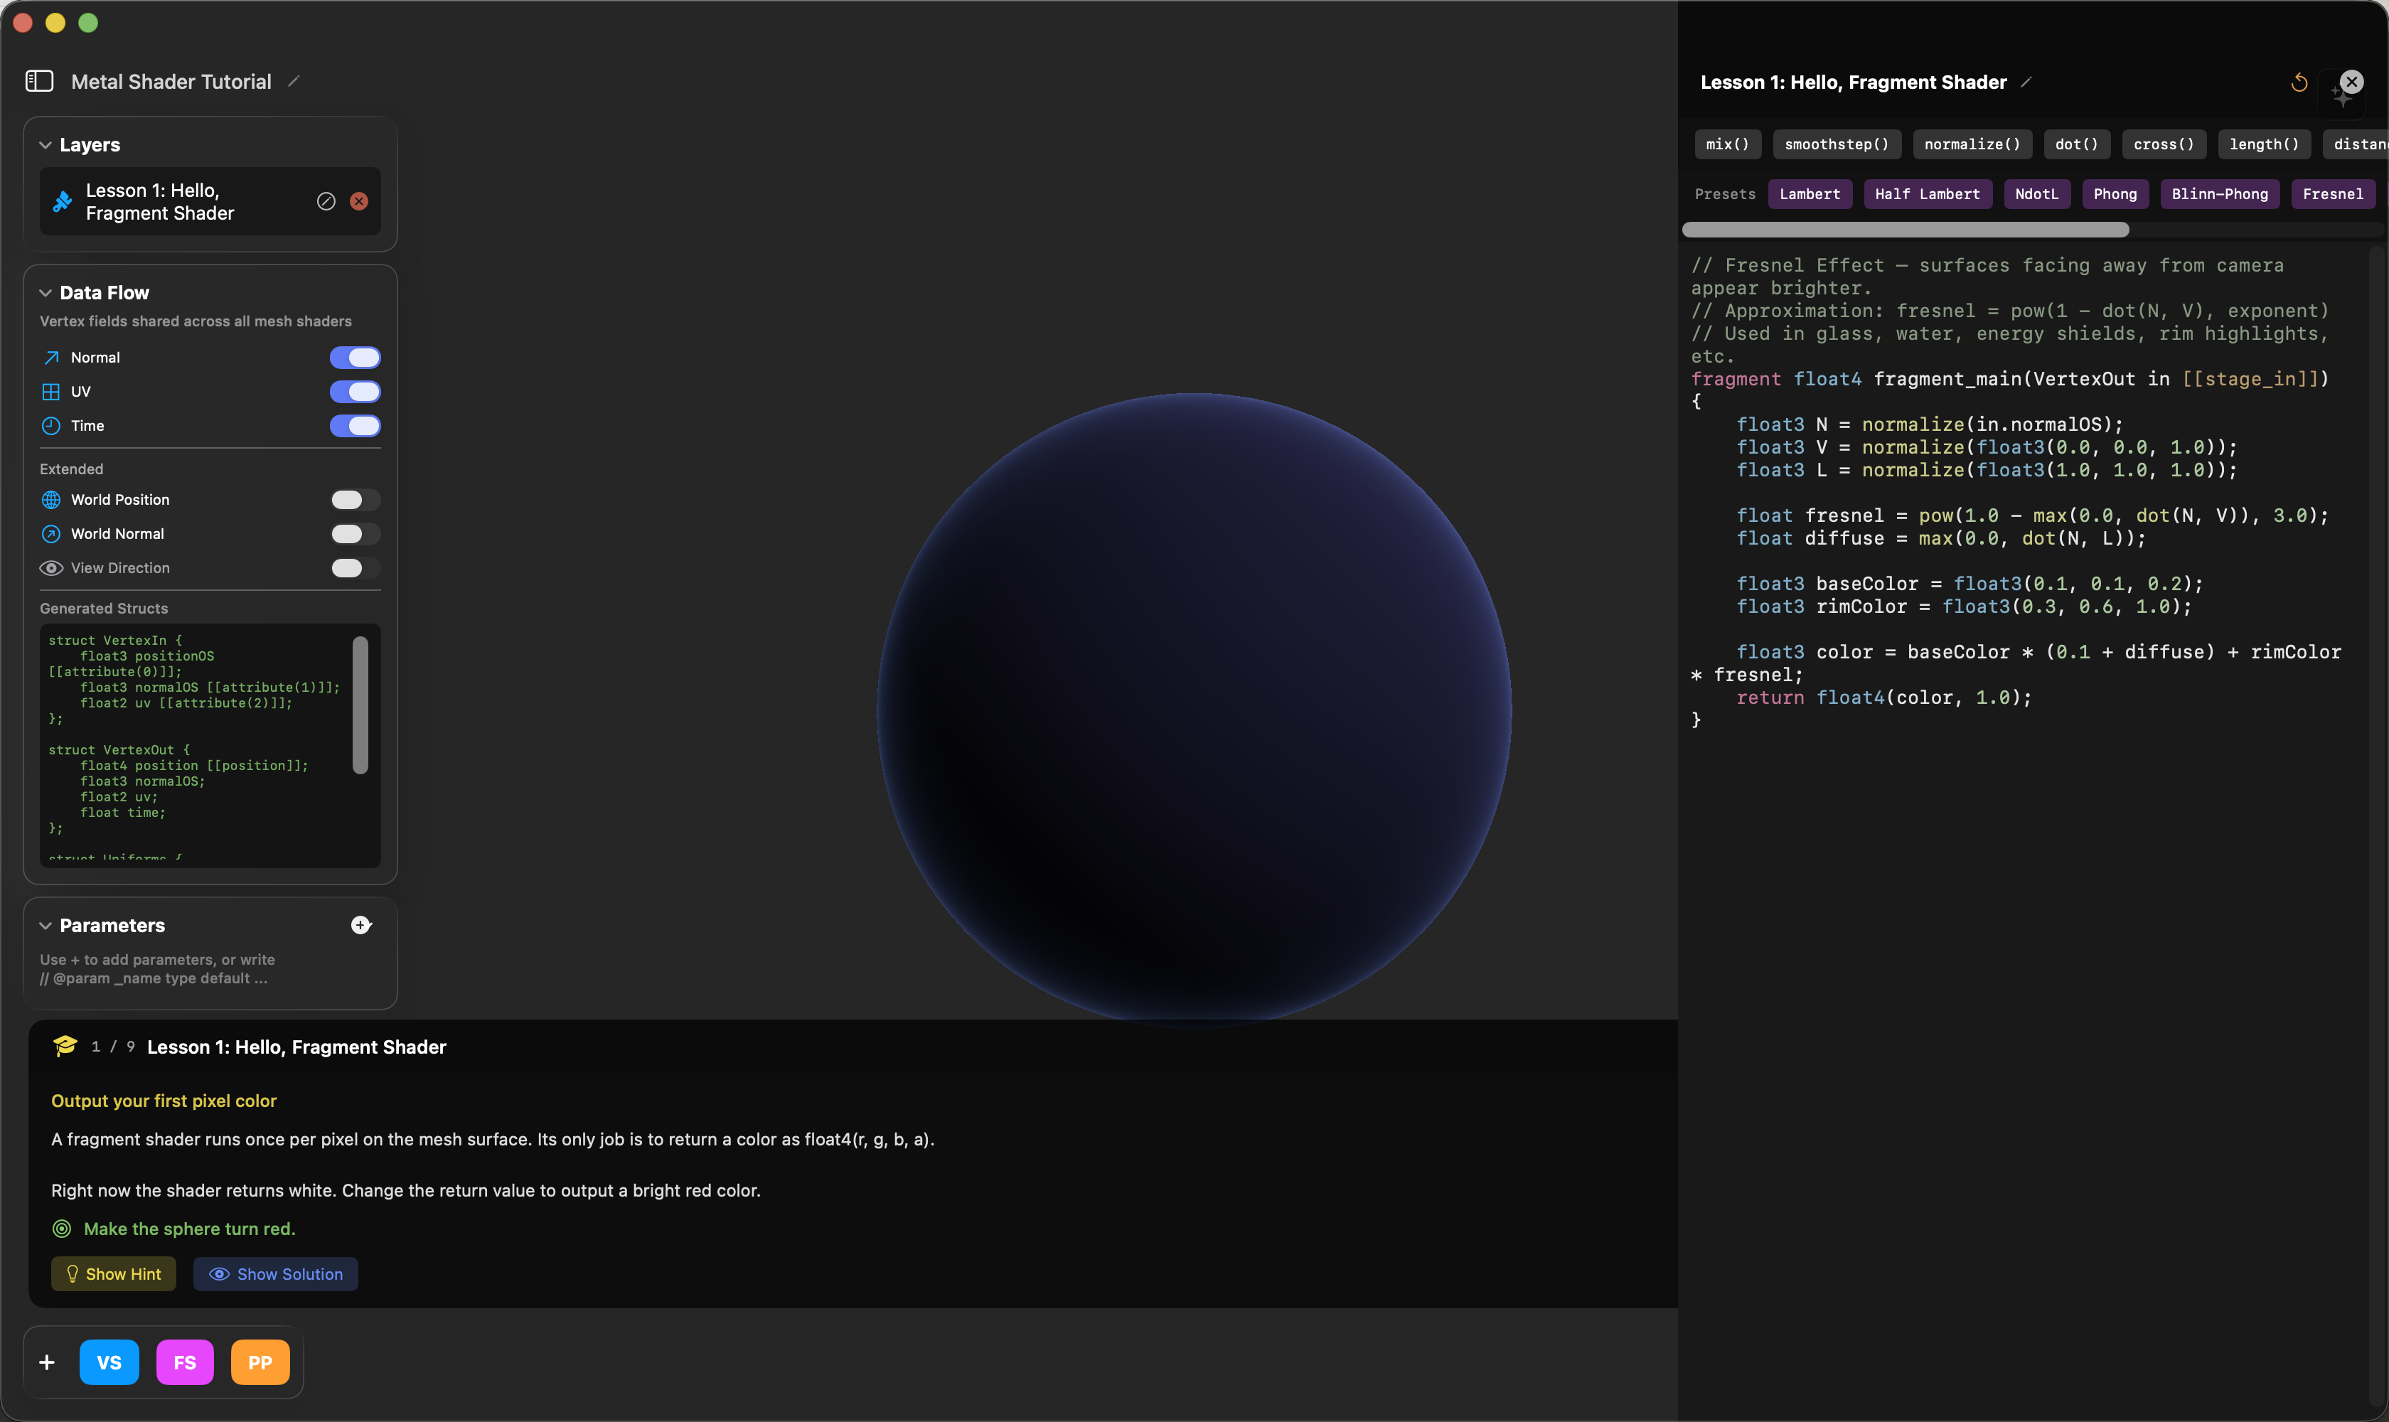This screenshot has height=1422, width=2389.
Task: Disable the Lesson 1 layer with slash-circle icon
Action: 326,201
